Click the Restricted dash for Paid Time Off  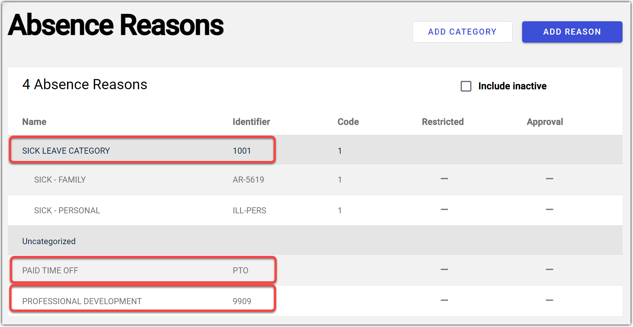click(x=444, y=270)
